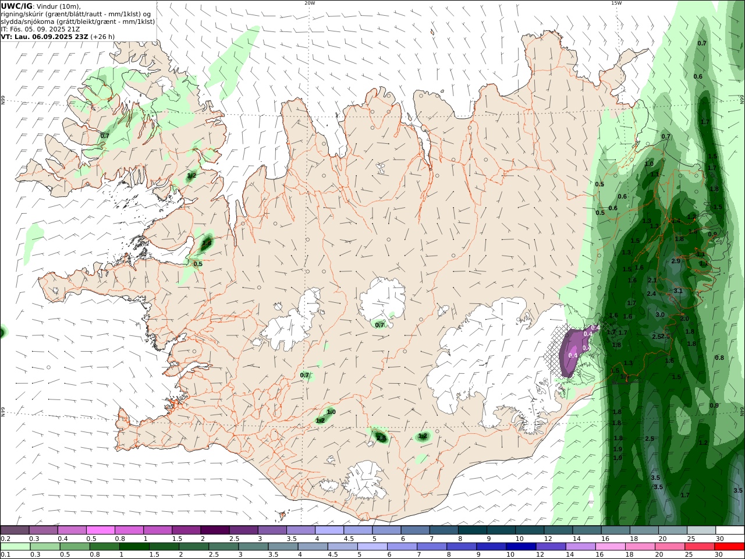Pick the dark teal 8 swatch in upper legend row
The height and width of the screenshot is (559, 745).
(x=473, y=530)
